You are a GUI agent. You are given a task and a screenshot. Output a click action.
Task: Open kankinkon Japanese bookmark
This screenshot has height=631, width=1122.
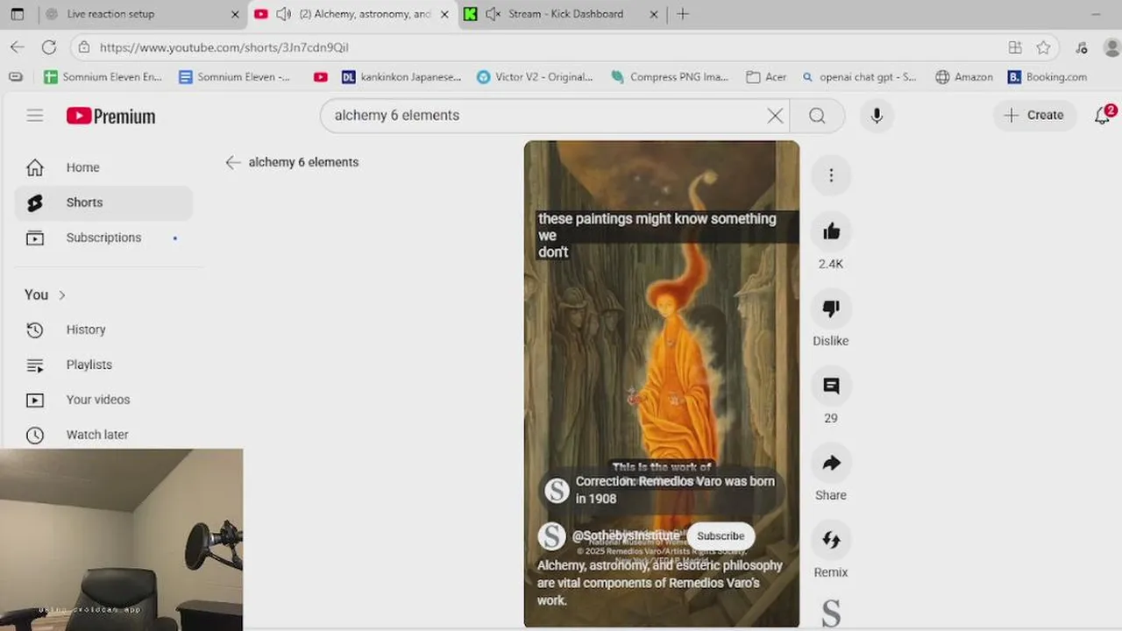click(x=401, y=77)
